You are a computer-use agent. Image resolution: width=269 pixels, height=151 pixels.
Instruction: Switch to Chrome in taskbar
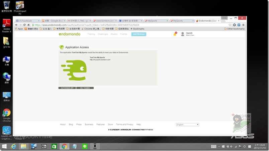[x=64, y=146]
